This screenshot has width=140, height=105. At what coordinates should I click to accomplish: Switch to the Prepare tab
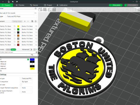[x=6, y=5]
